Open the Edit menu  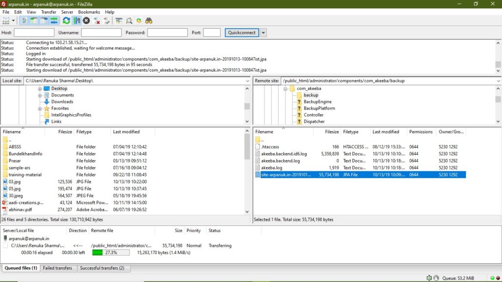tap(18, 12)
